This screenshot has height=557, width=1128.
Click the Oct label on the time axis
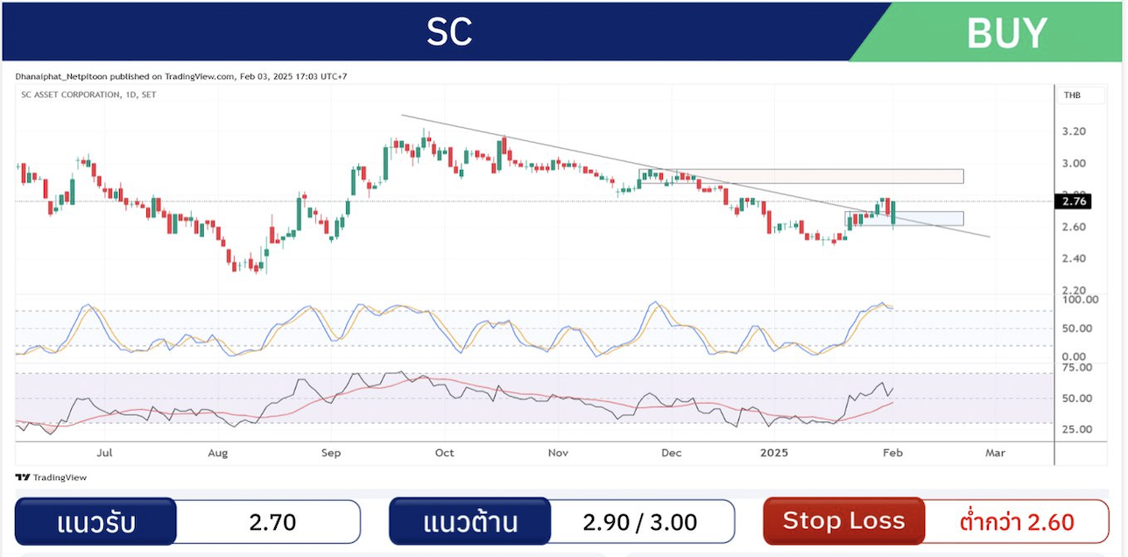(444, 453)
